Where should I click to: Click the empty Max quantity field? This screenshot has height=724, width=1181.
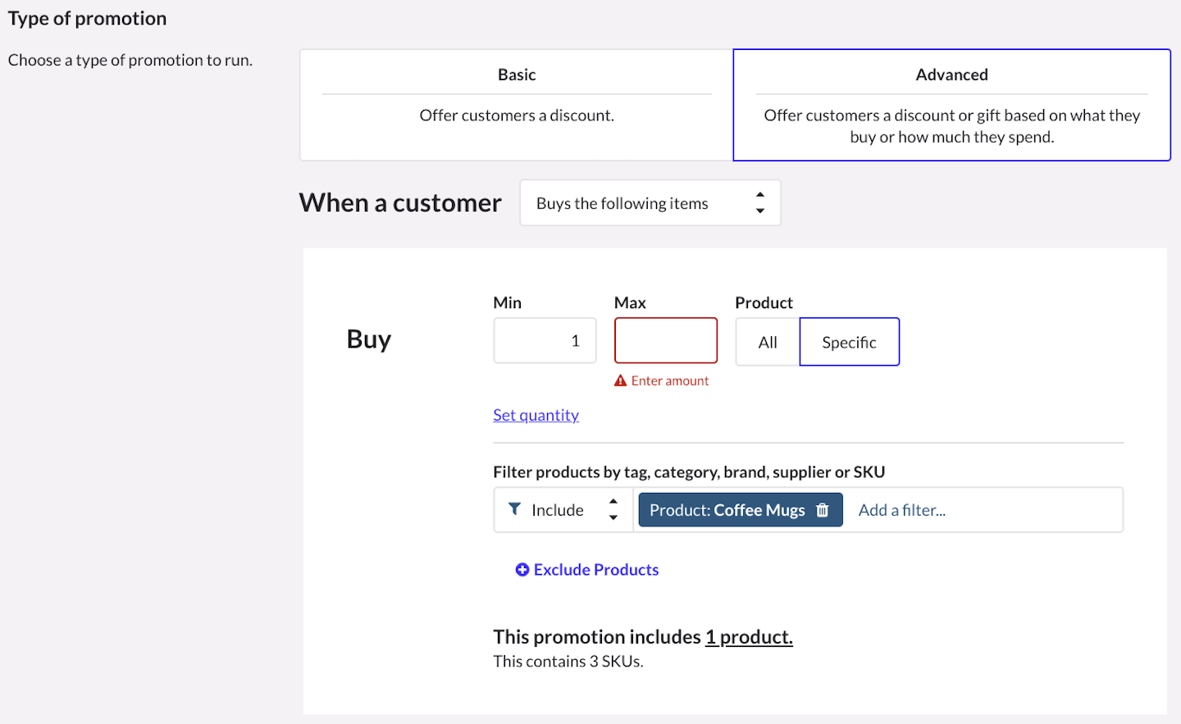tap(666, 340)
